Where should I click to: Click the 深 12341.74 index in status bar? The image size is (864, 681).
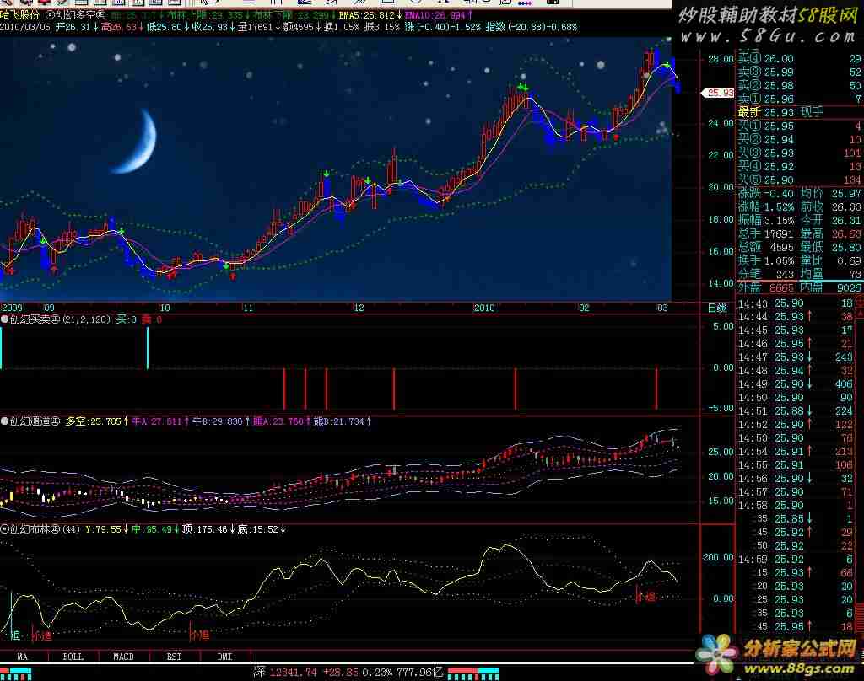tap(285, 673)
